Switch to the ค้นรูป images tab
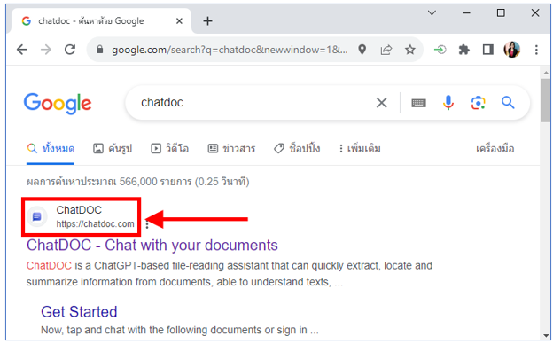 point(113,149)
